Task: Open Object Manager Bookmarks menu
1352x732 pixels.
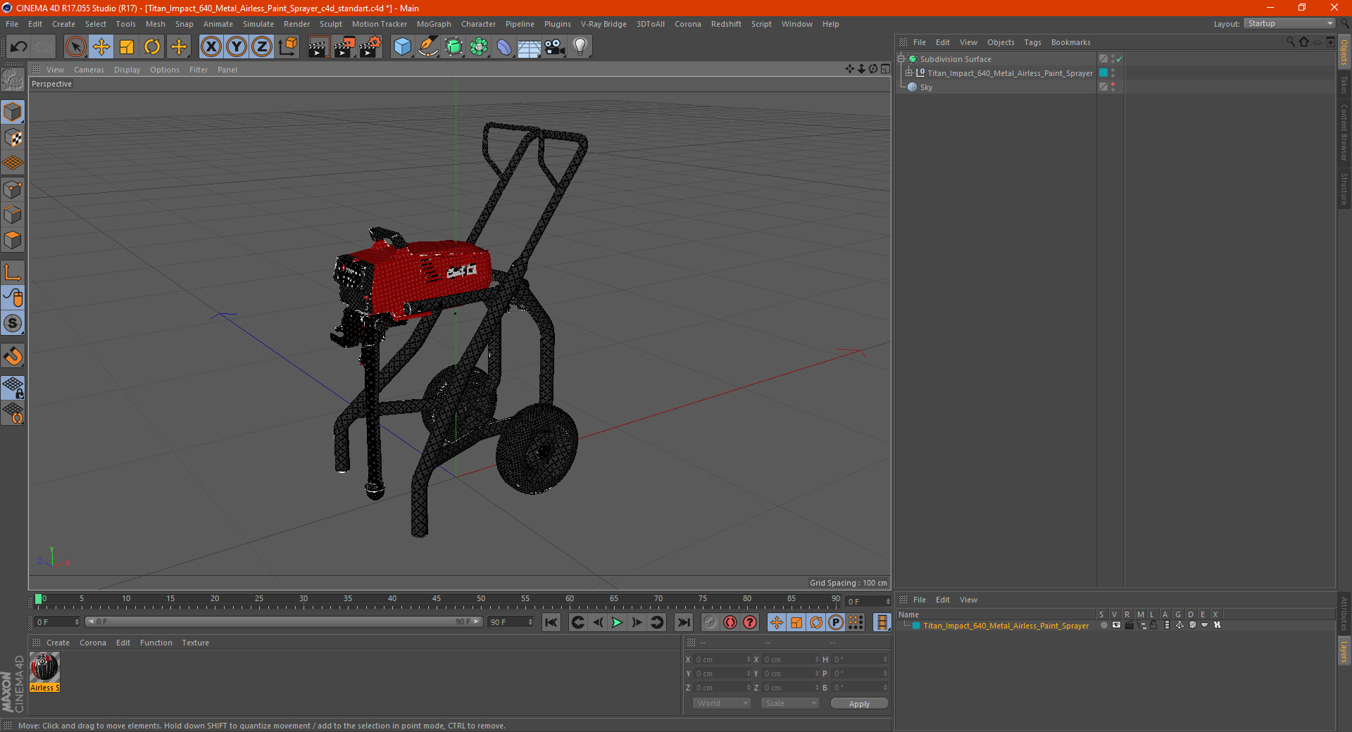Action: coord(1070,42)
